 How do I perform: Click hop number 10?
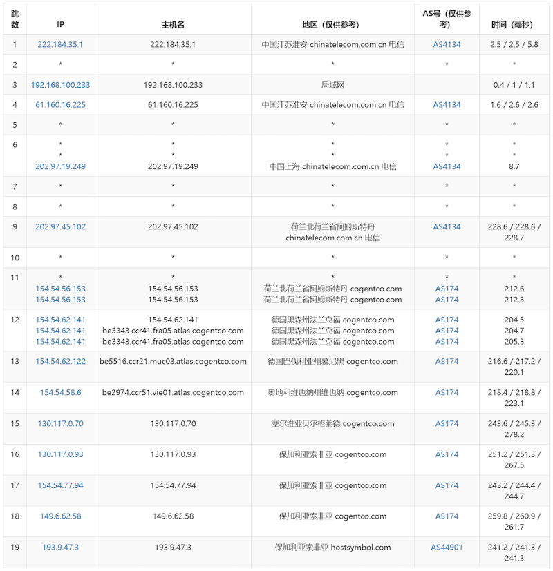click(x=15, y=258)
